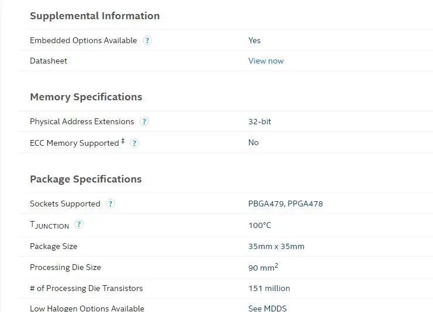The height and width of the screenshot is (312, 433).
Task: Click the 'Processing Die Size' label
Action: click(65, 267)
